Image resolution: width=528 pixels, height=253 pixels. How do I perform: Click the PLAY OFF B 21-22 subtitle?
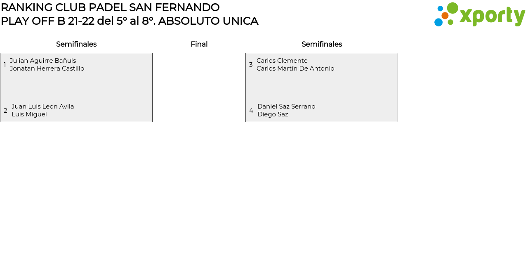click(x=130, y=21)
